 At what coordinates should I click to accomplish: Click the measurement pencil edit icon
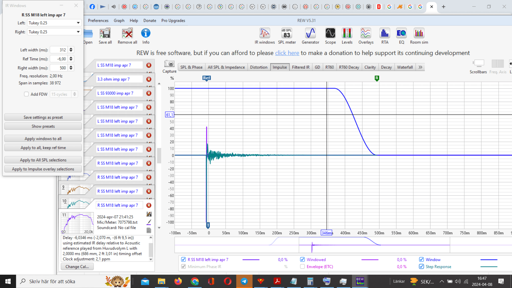pyautogui.click(x=149, y=222)
